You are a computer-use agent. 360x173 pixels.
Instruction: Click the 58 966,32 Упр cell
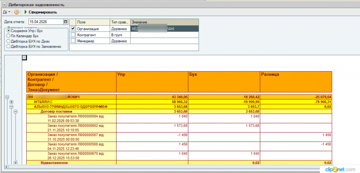pyautogui.click(x=152, y=102)
